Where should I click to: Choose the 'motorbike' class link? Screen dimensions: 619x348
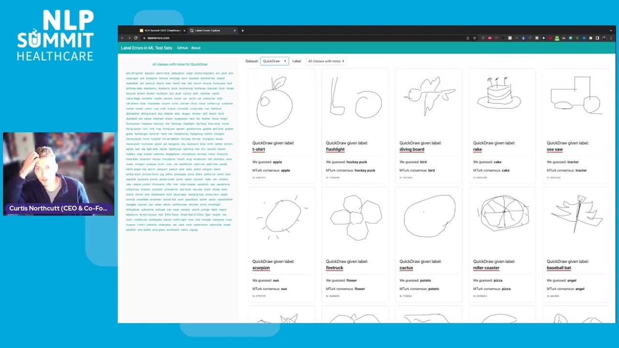132,159
